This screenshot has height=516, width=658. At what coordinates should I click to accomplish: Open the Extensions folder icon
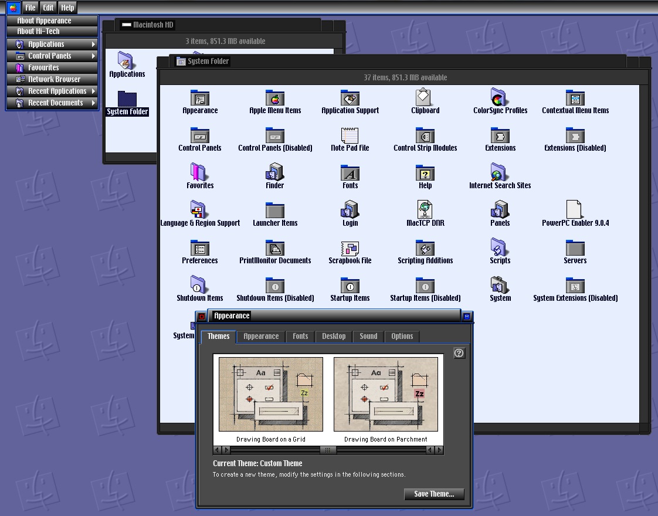tap(500, 135)
